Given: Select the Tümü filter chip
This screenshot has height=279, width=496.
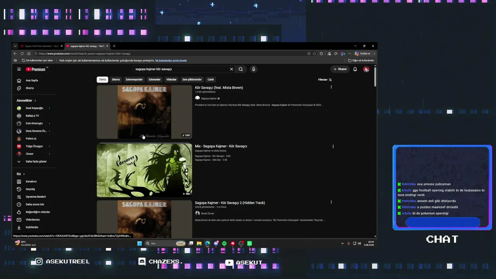Looking at the screenshot, I should coord(102,79).
